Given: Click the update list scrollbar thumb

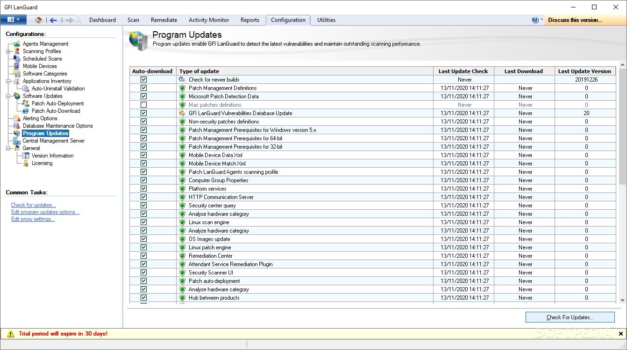Looking at the screenshot, I should coord(622,127).
